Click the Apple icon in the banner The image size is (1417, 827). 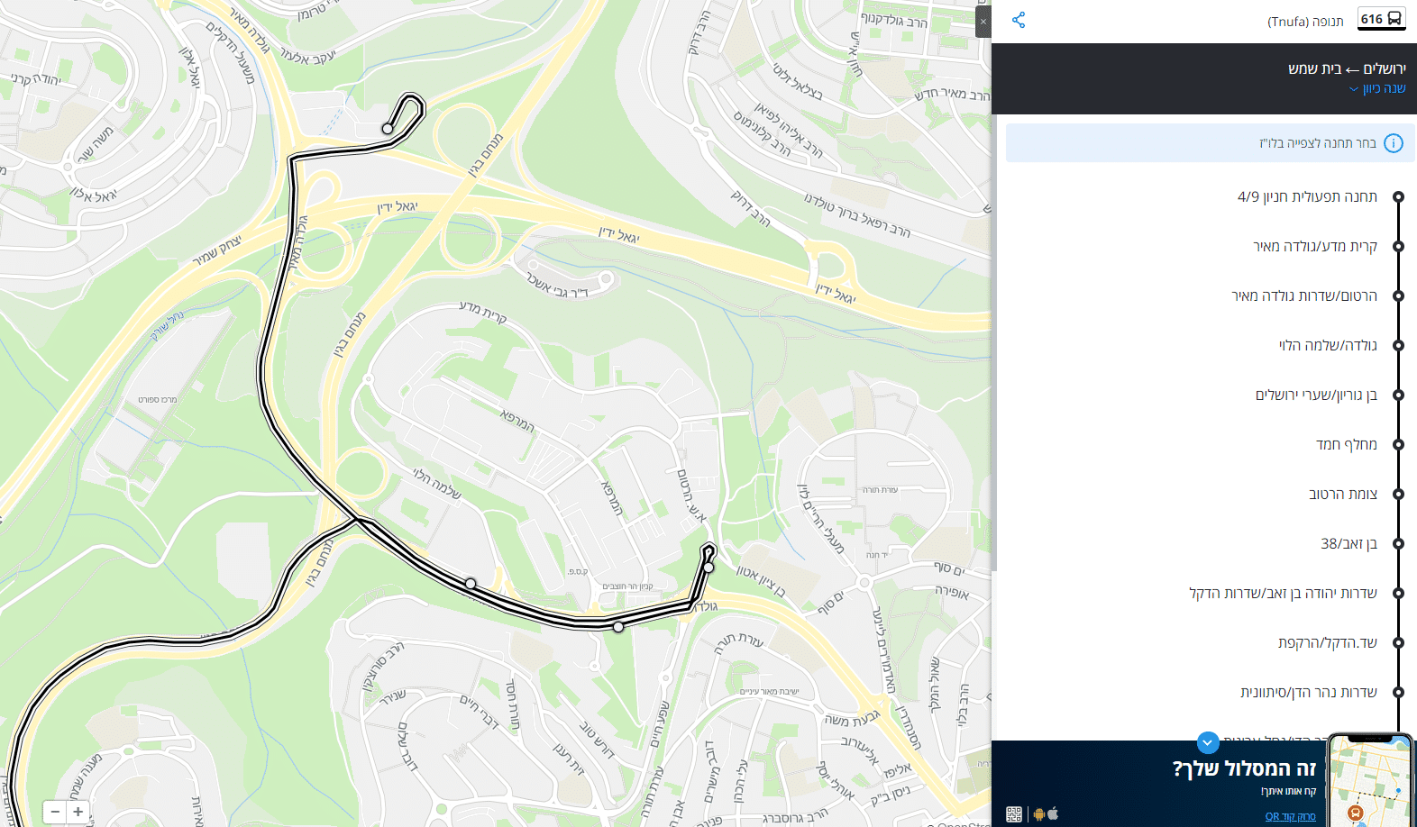(x=1053, y=813)
